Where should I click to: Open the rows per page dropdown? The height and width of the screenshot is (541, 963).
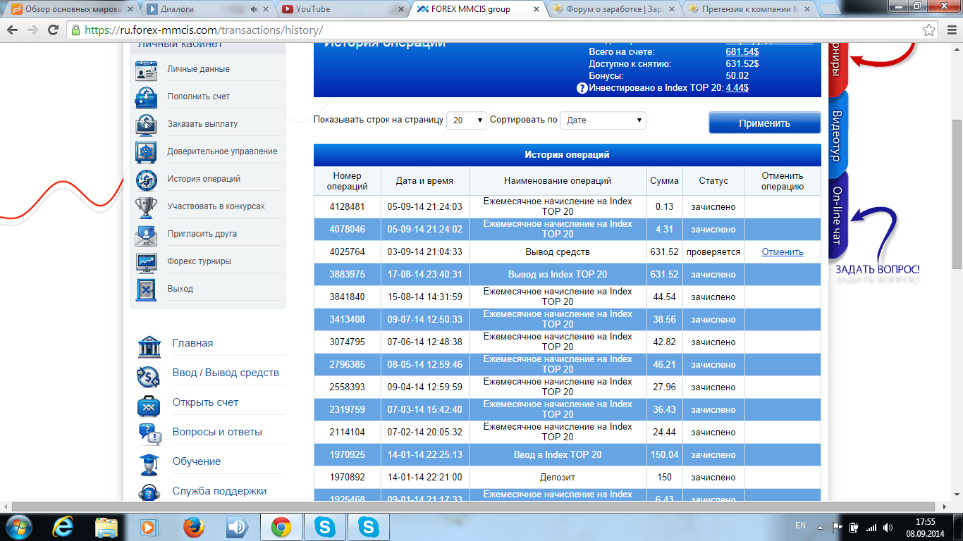point(467,120)
